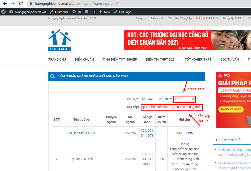Click the Customize brush icon
Image resolution: width=251 pixels, height=171 pixels.
(x=51, y=12)
